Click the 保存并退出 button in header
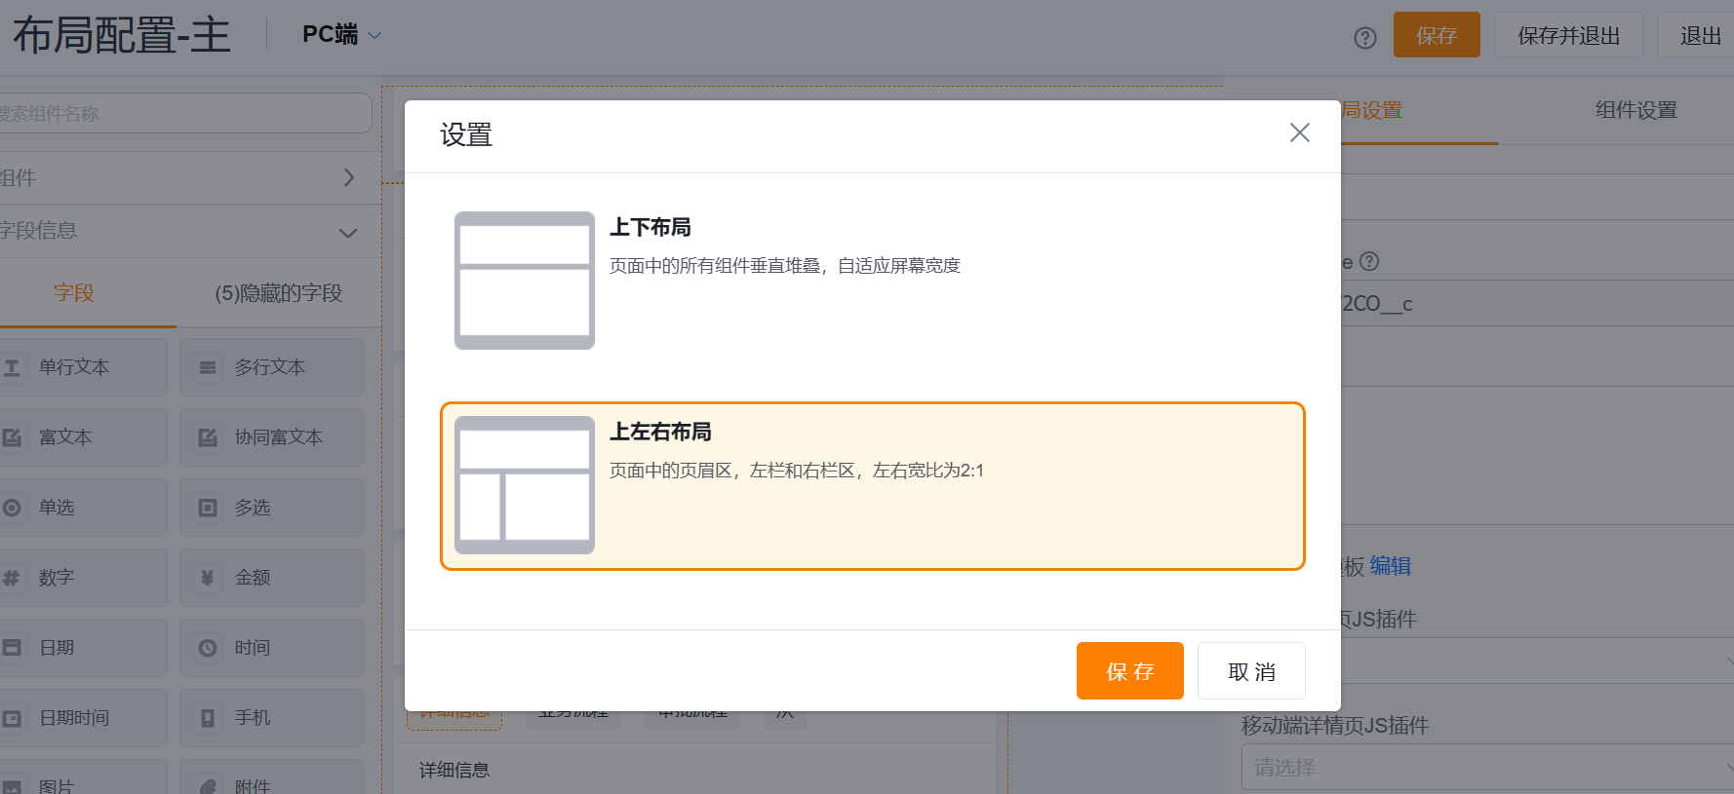1734x794 pixels. pos(1568,36)
